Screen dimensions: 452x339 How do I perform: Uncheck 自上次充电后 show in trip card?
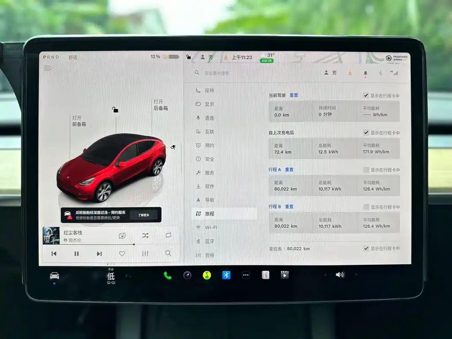(366, 132)
